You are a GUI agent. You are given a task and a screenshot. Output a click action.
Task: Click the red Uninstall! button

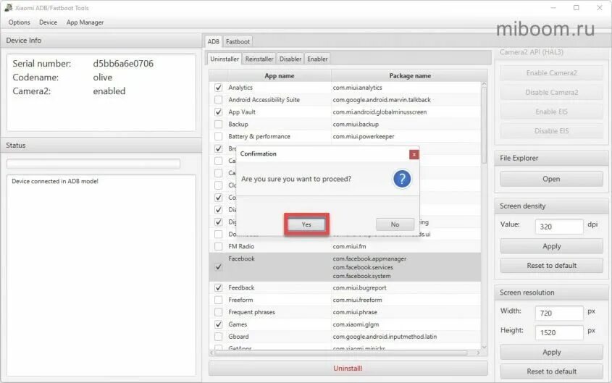coord(348,369)
